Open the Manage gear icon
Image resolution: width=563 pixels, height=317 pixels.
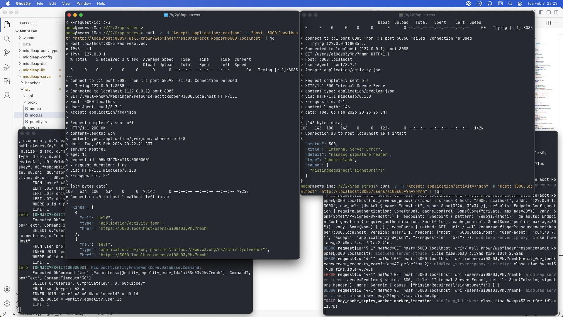click(7, 303)
